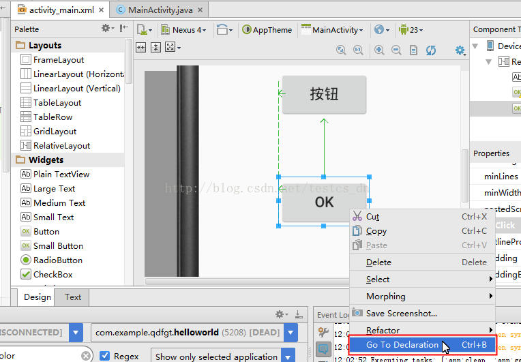This screenshot has width=521, height=362.
Task: Zoom out on the design preview
Action: [396, 50]
